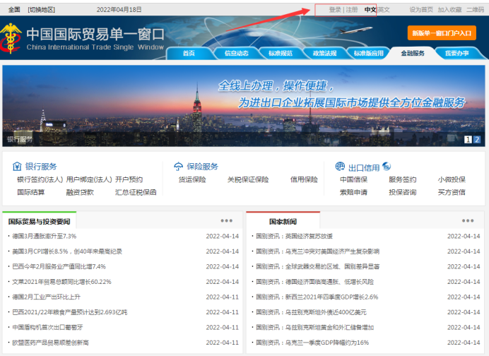Image resolution: width=489 pixels, height=356 pixels.
Task: Open 国别资讯：乌克兰冲突对美国经济产生复杂影响
Action: (317, 251)
